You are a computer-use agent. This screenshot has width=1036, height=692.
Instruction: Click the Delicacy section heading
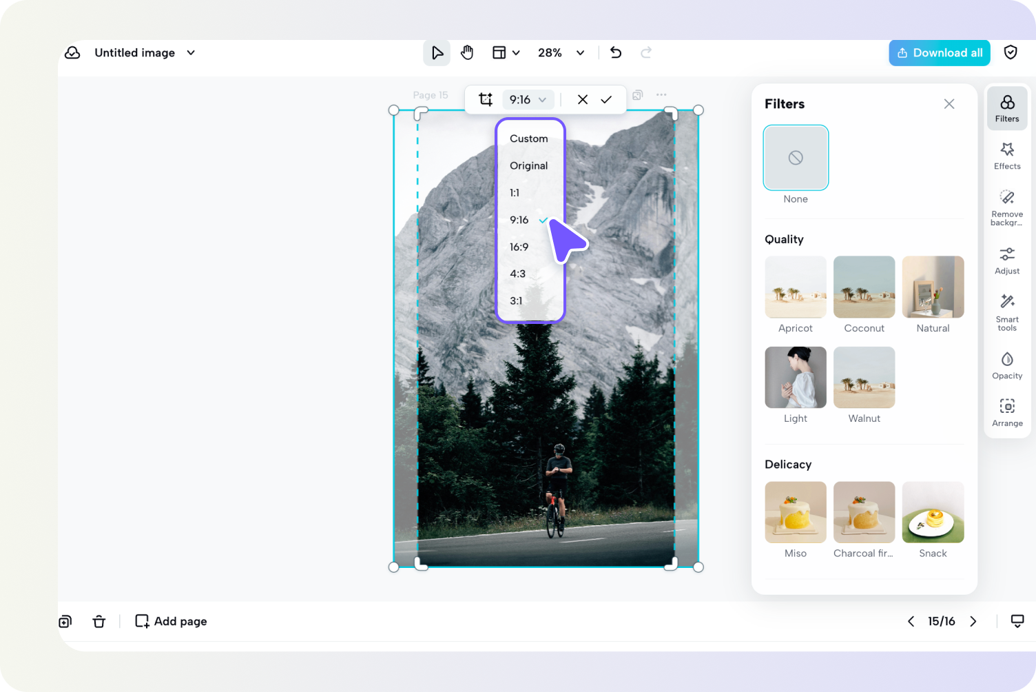(x=788, y=465)
